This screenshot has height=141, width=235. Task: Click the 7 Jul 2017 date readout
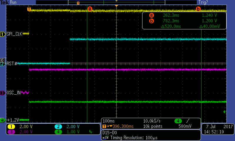(x=219, y=127)
